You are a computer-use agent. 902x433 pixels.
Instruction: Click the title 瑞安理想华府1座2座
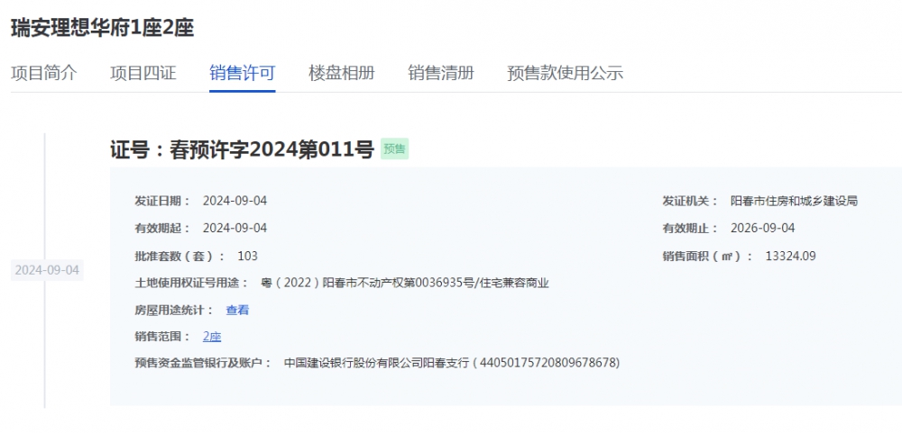(x=103, y=28)
